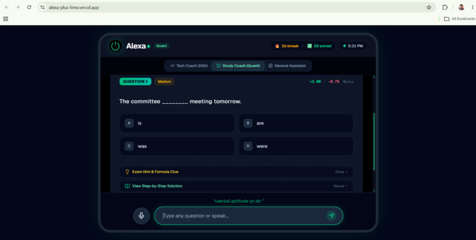Click the Quant badge next to Alexa
This screenshot has height=240, width=476.
click(x=161, y=46)
